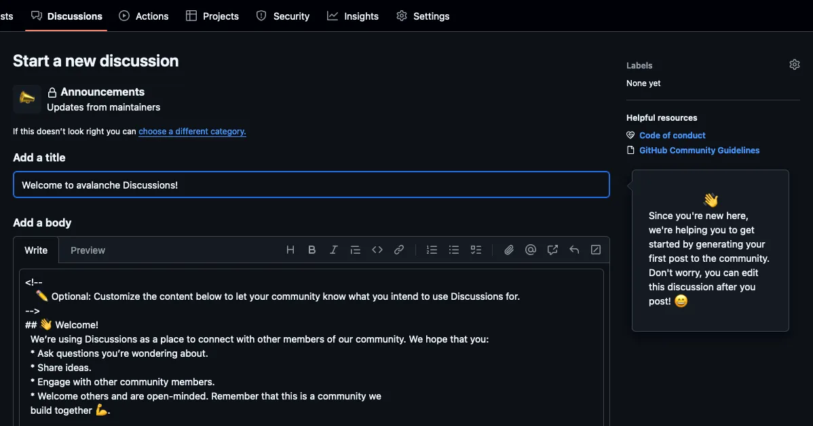Toggle bold formatting in the body editor
This screenshot has height=426, width=813.
tap(312, 250)
